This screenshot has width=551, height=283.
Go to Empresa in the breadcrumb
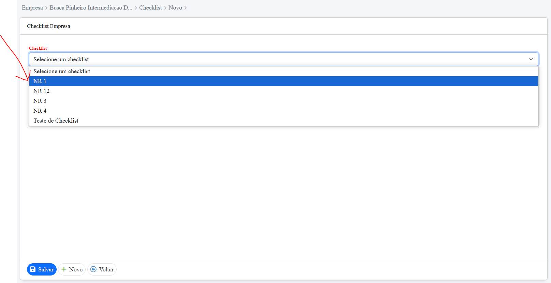(x=32, y=8)
